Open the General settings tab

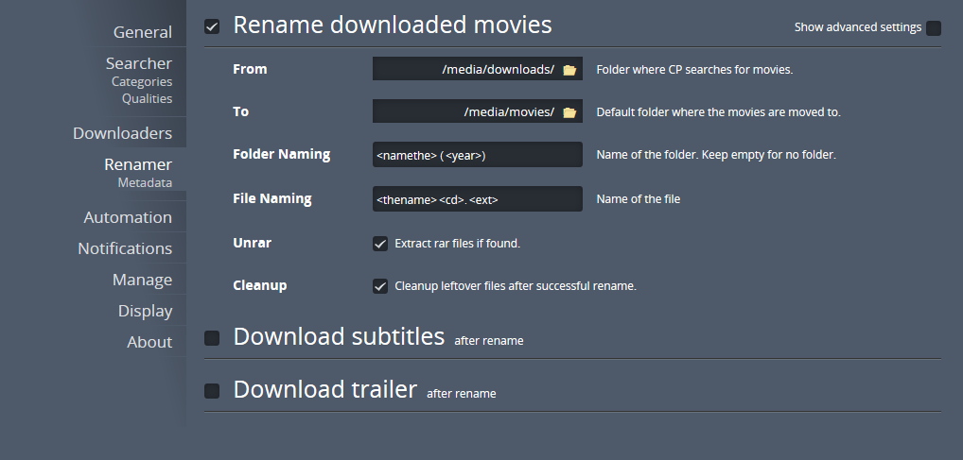point(143,32)
